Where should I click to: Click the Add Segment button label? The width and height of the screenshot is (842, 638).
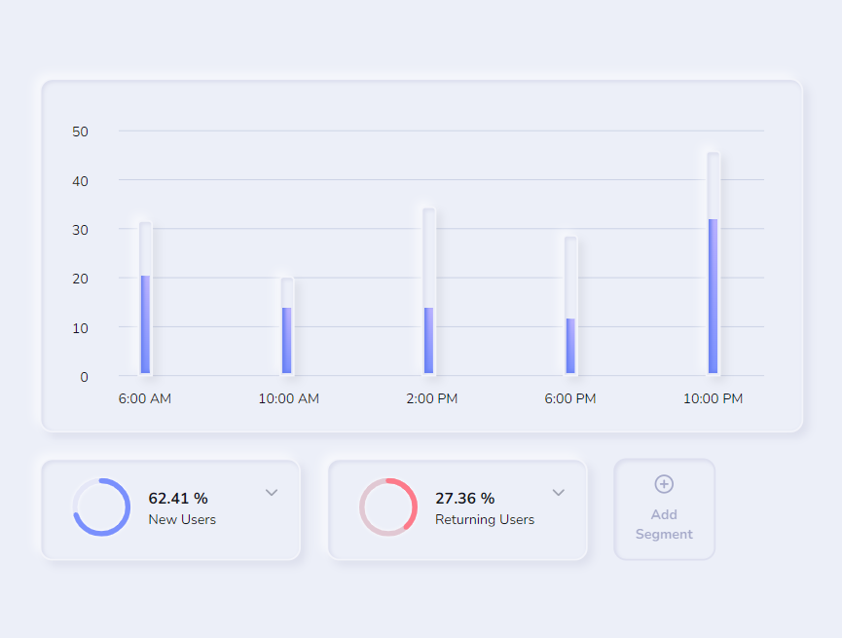[x=664, y=524]
